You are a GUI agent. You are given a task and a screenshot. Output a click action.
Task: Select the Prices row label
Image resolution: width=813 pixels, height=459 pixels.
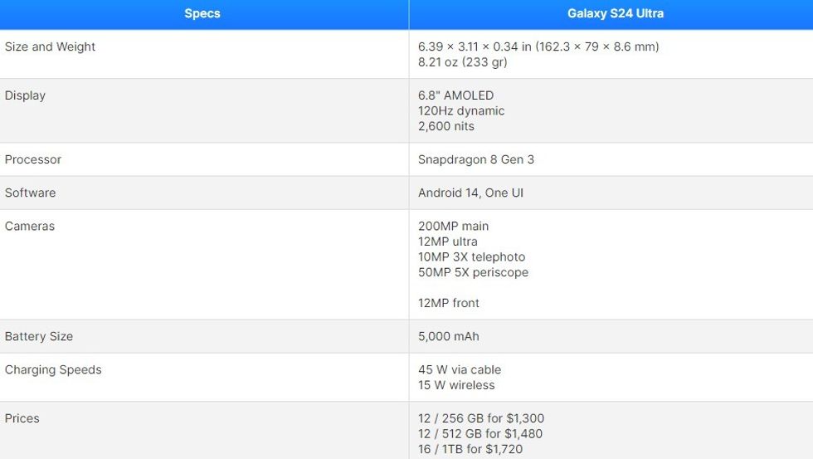click(22, 418)
